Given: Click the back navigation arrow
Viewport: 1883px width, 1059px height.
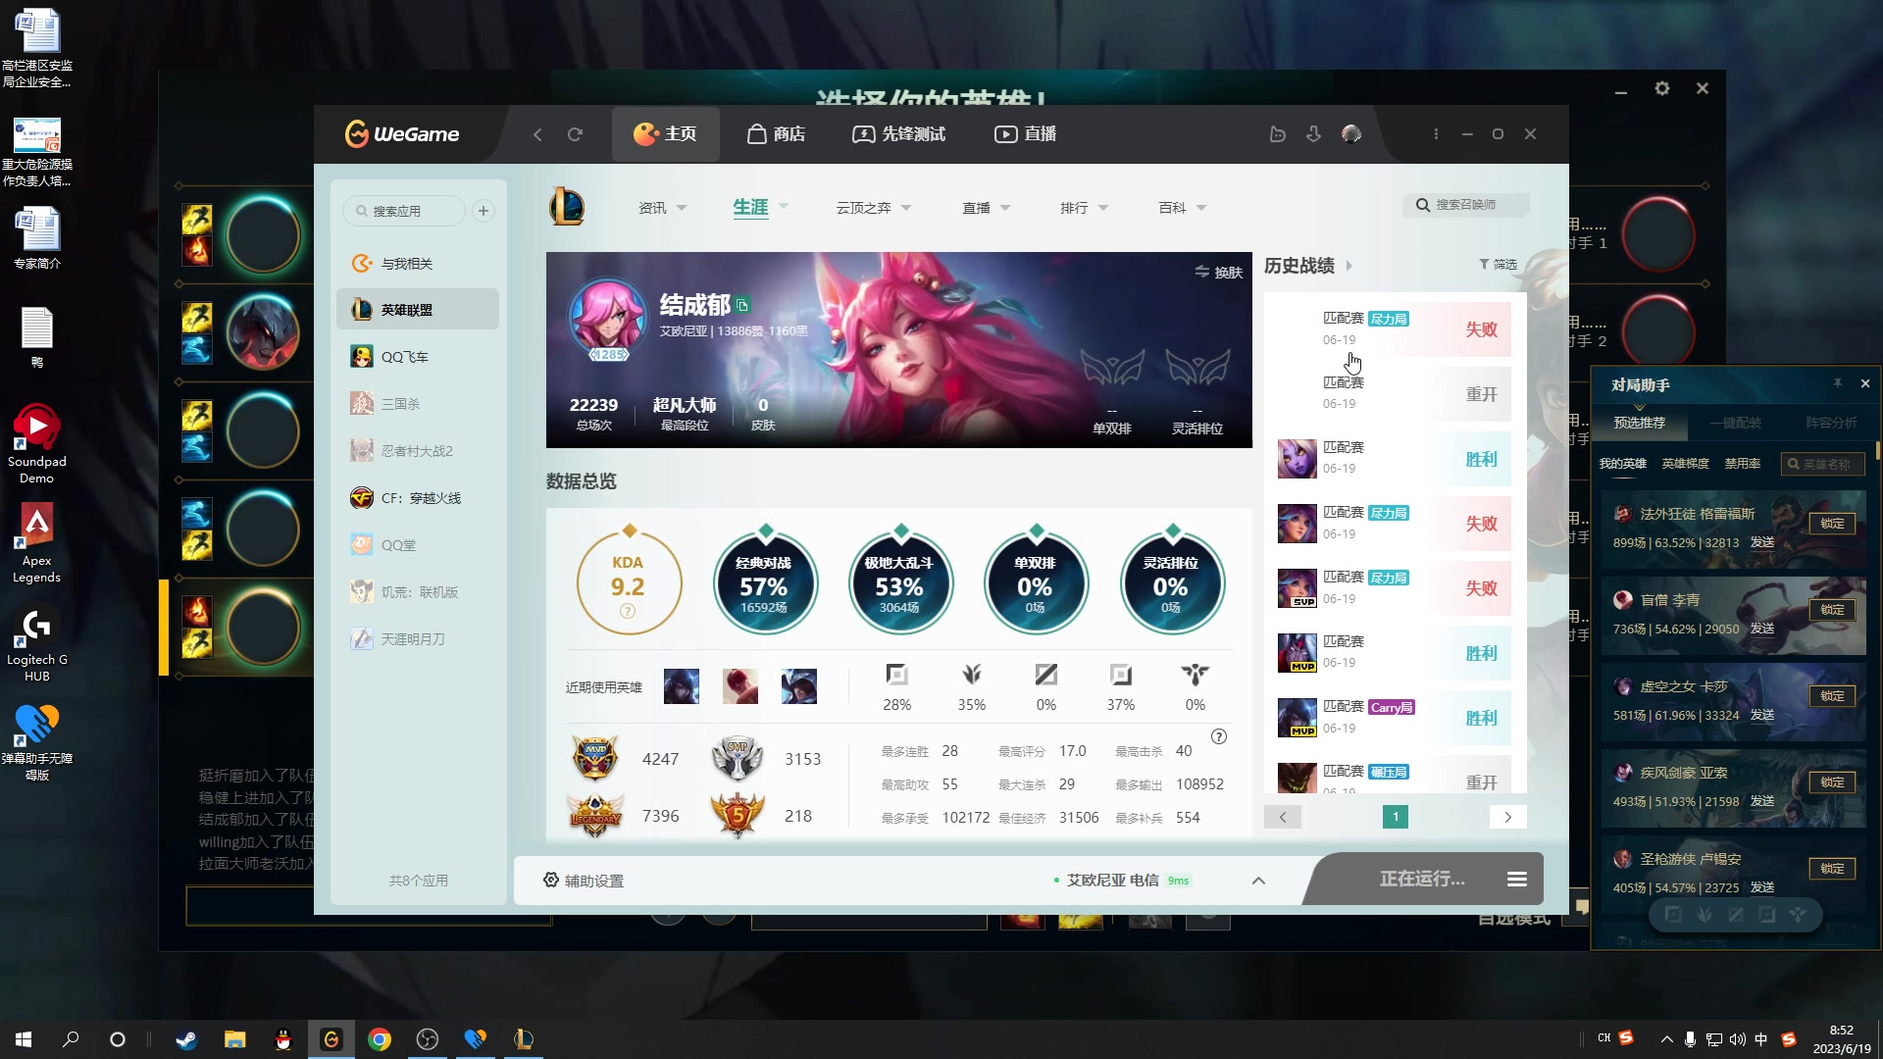Looking at the screenshot, I should (x=537, y=134).
